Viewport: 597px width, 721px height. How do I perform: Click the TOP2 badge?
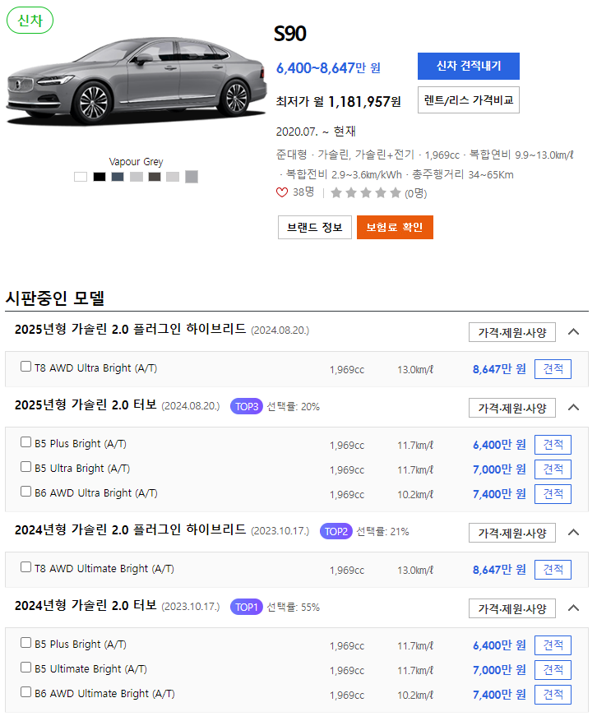(x=336, y=531)
